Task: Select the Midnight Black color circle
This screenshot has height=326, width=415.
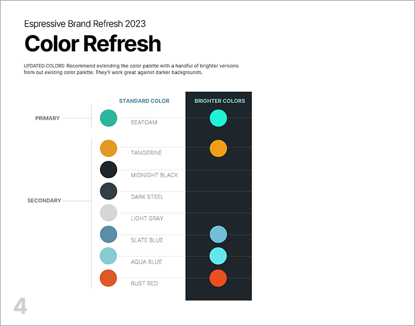Action: 109,170
